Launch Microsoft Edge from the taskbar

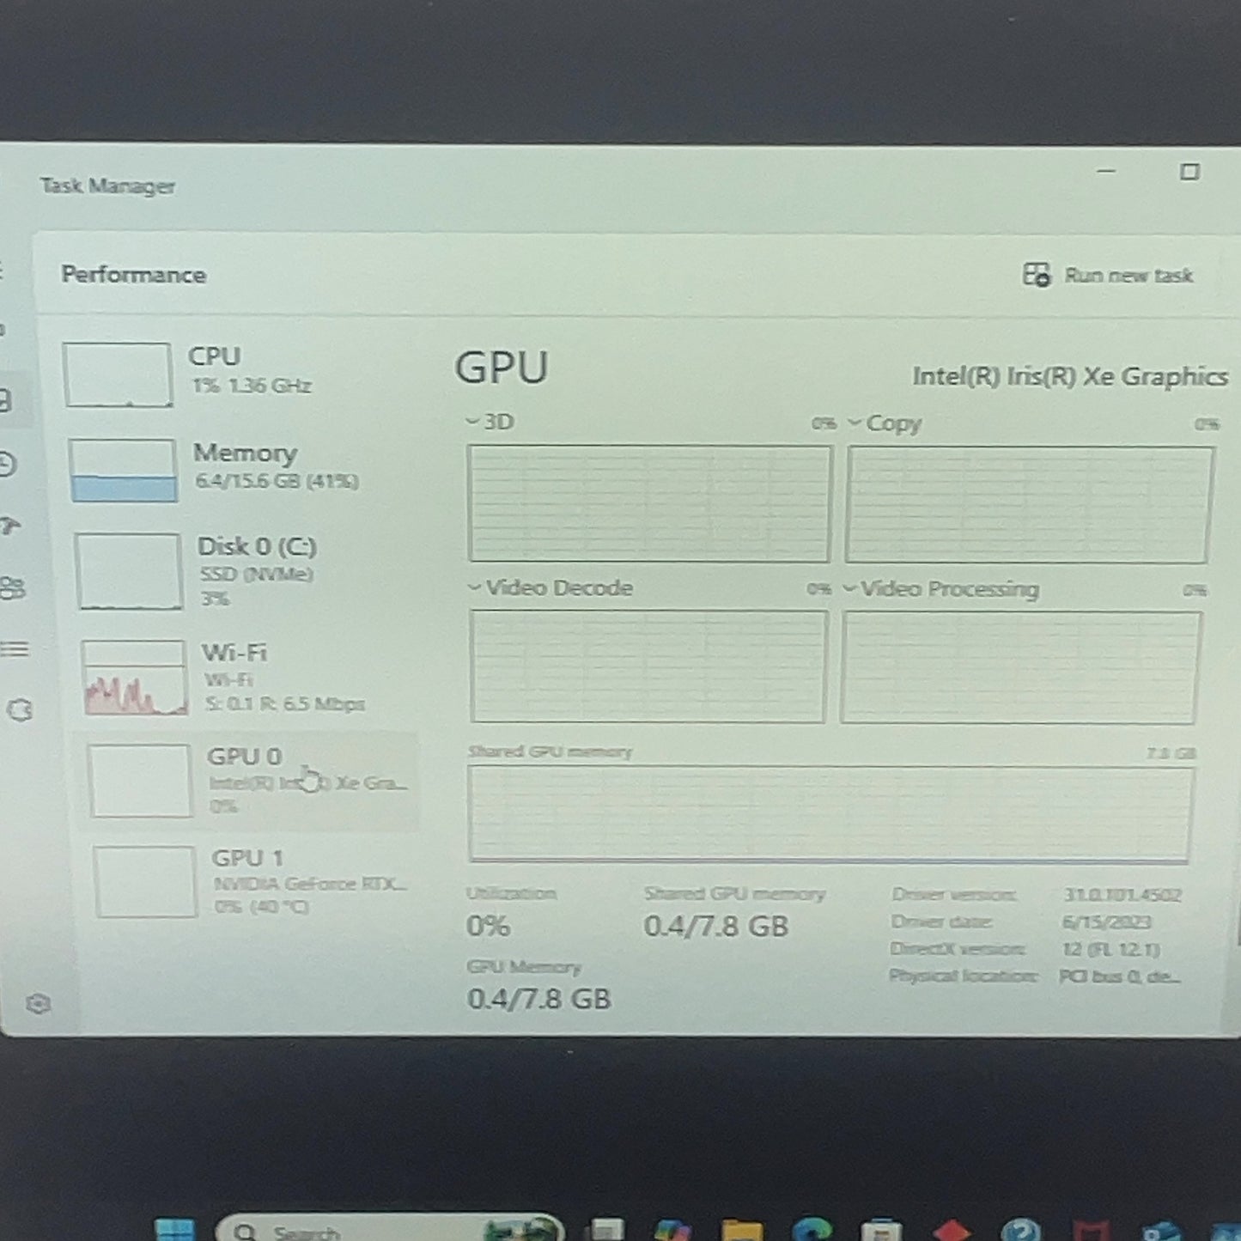[x=812, y=1230]
